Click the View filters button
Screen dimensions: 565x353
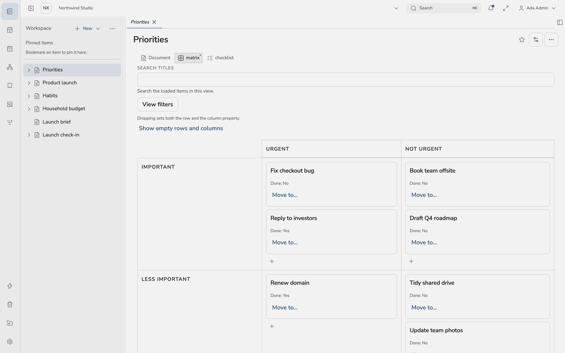pos(157,104)
